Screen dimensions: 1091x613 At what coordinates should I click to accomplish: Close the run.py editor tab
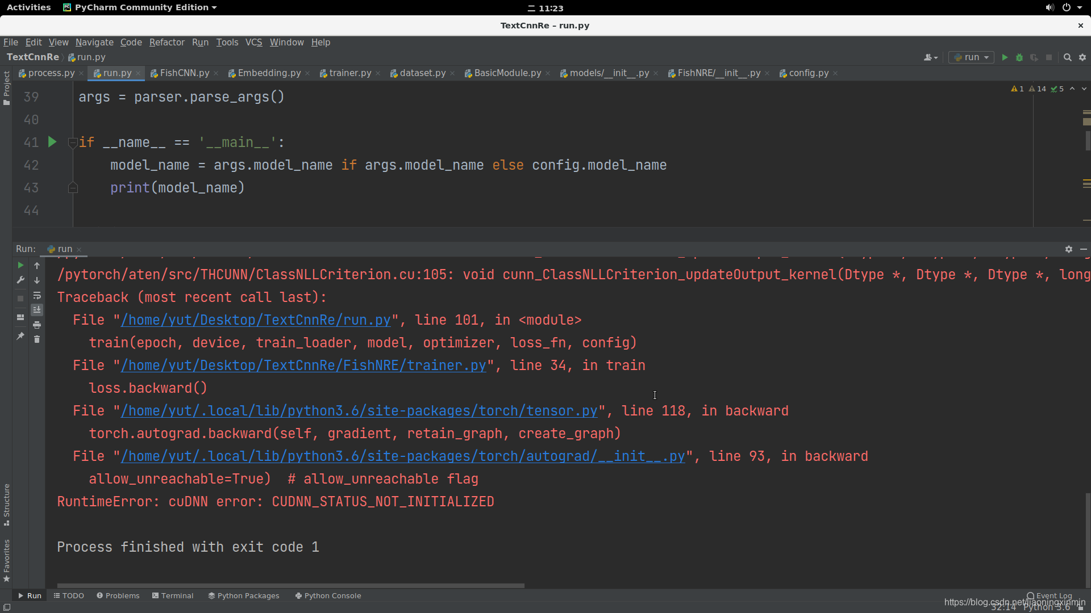(x=138, y=73)
